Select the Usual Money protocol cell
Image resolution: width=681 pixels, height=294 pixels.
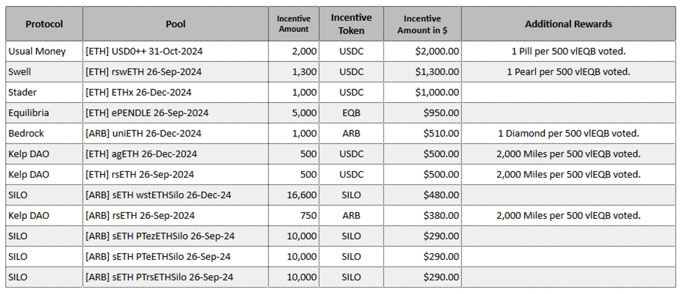click(x=37, y=51)
